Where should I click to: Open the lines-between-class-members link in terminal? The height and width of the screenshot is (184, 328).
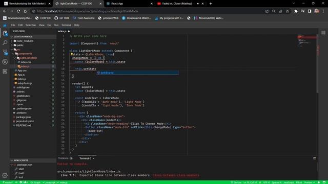[x=176, y=175]
